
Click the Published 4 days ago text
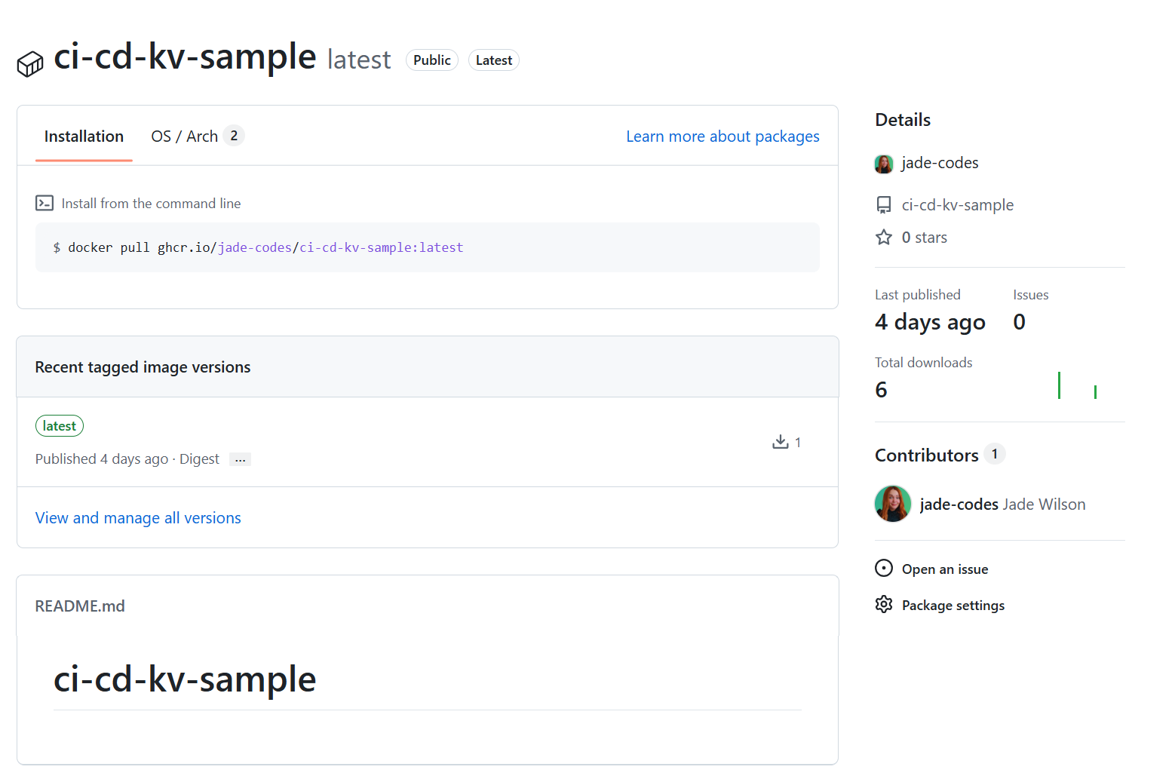[x=102, y=459]
